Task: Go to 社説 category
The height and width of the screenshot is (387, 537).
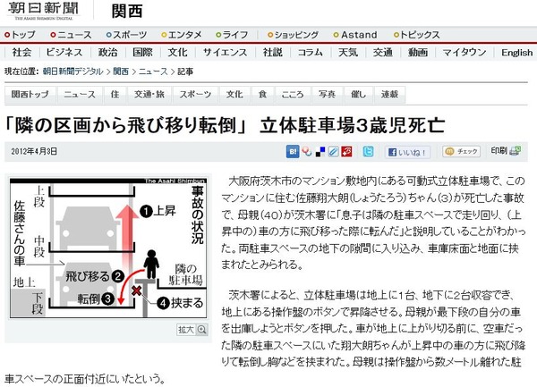Action: pos(273,53)
